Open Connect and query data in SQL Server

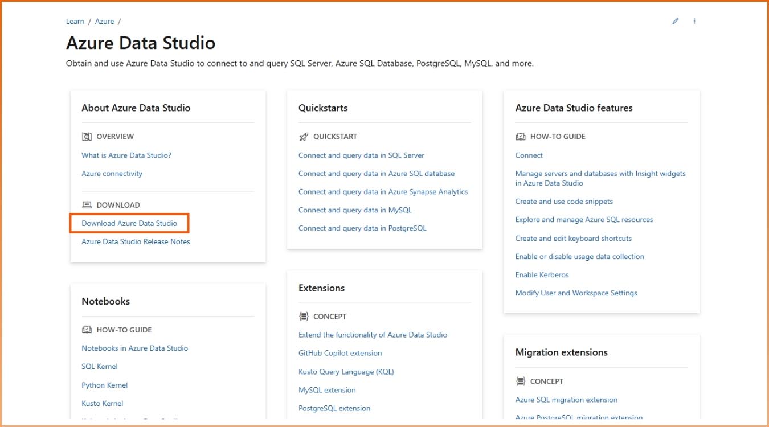coord(361,155)
